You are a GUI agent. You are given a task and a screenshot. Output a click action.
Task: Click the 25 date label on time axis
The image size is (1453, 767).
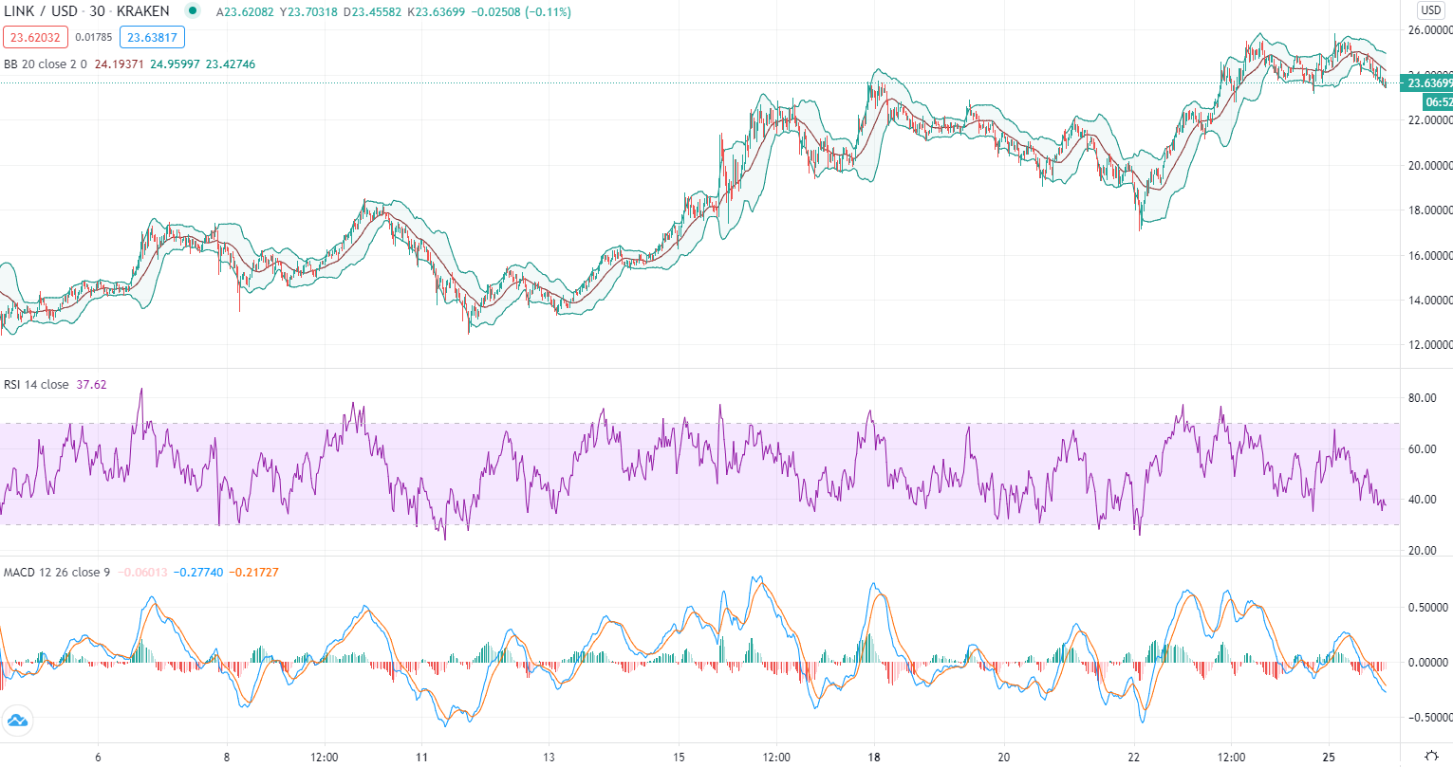coord(1329,758)
